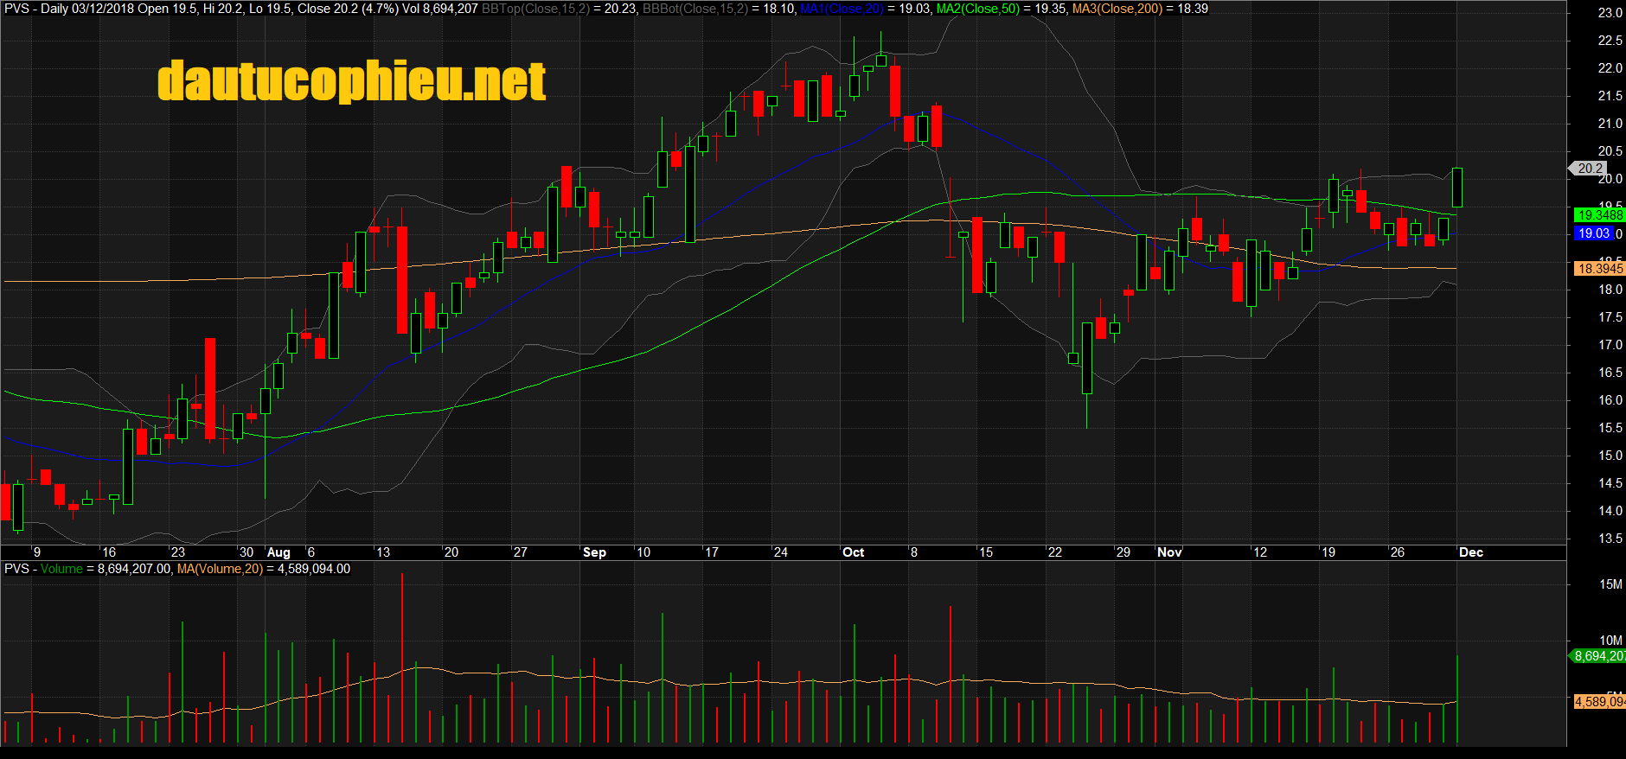
Task: Click the orange 18.3945 MA3 value tag
Action: click(1599, 268)
